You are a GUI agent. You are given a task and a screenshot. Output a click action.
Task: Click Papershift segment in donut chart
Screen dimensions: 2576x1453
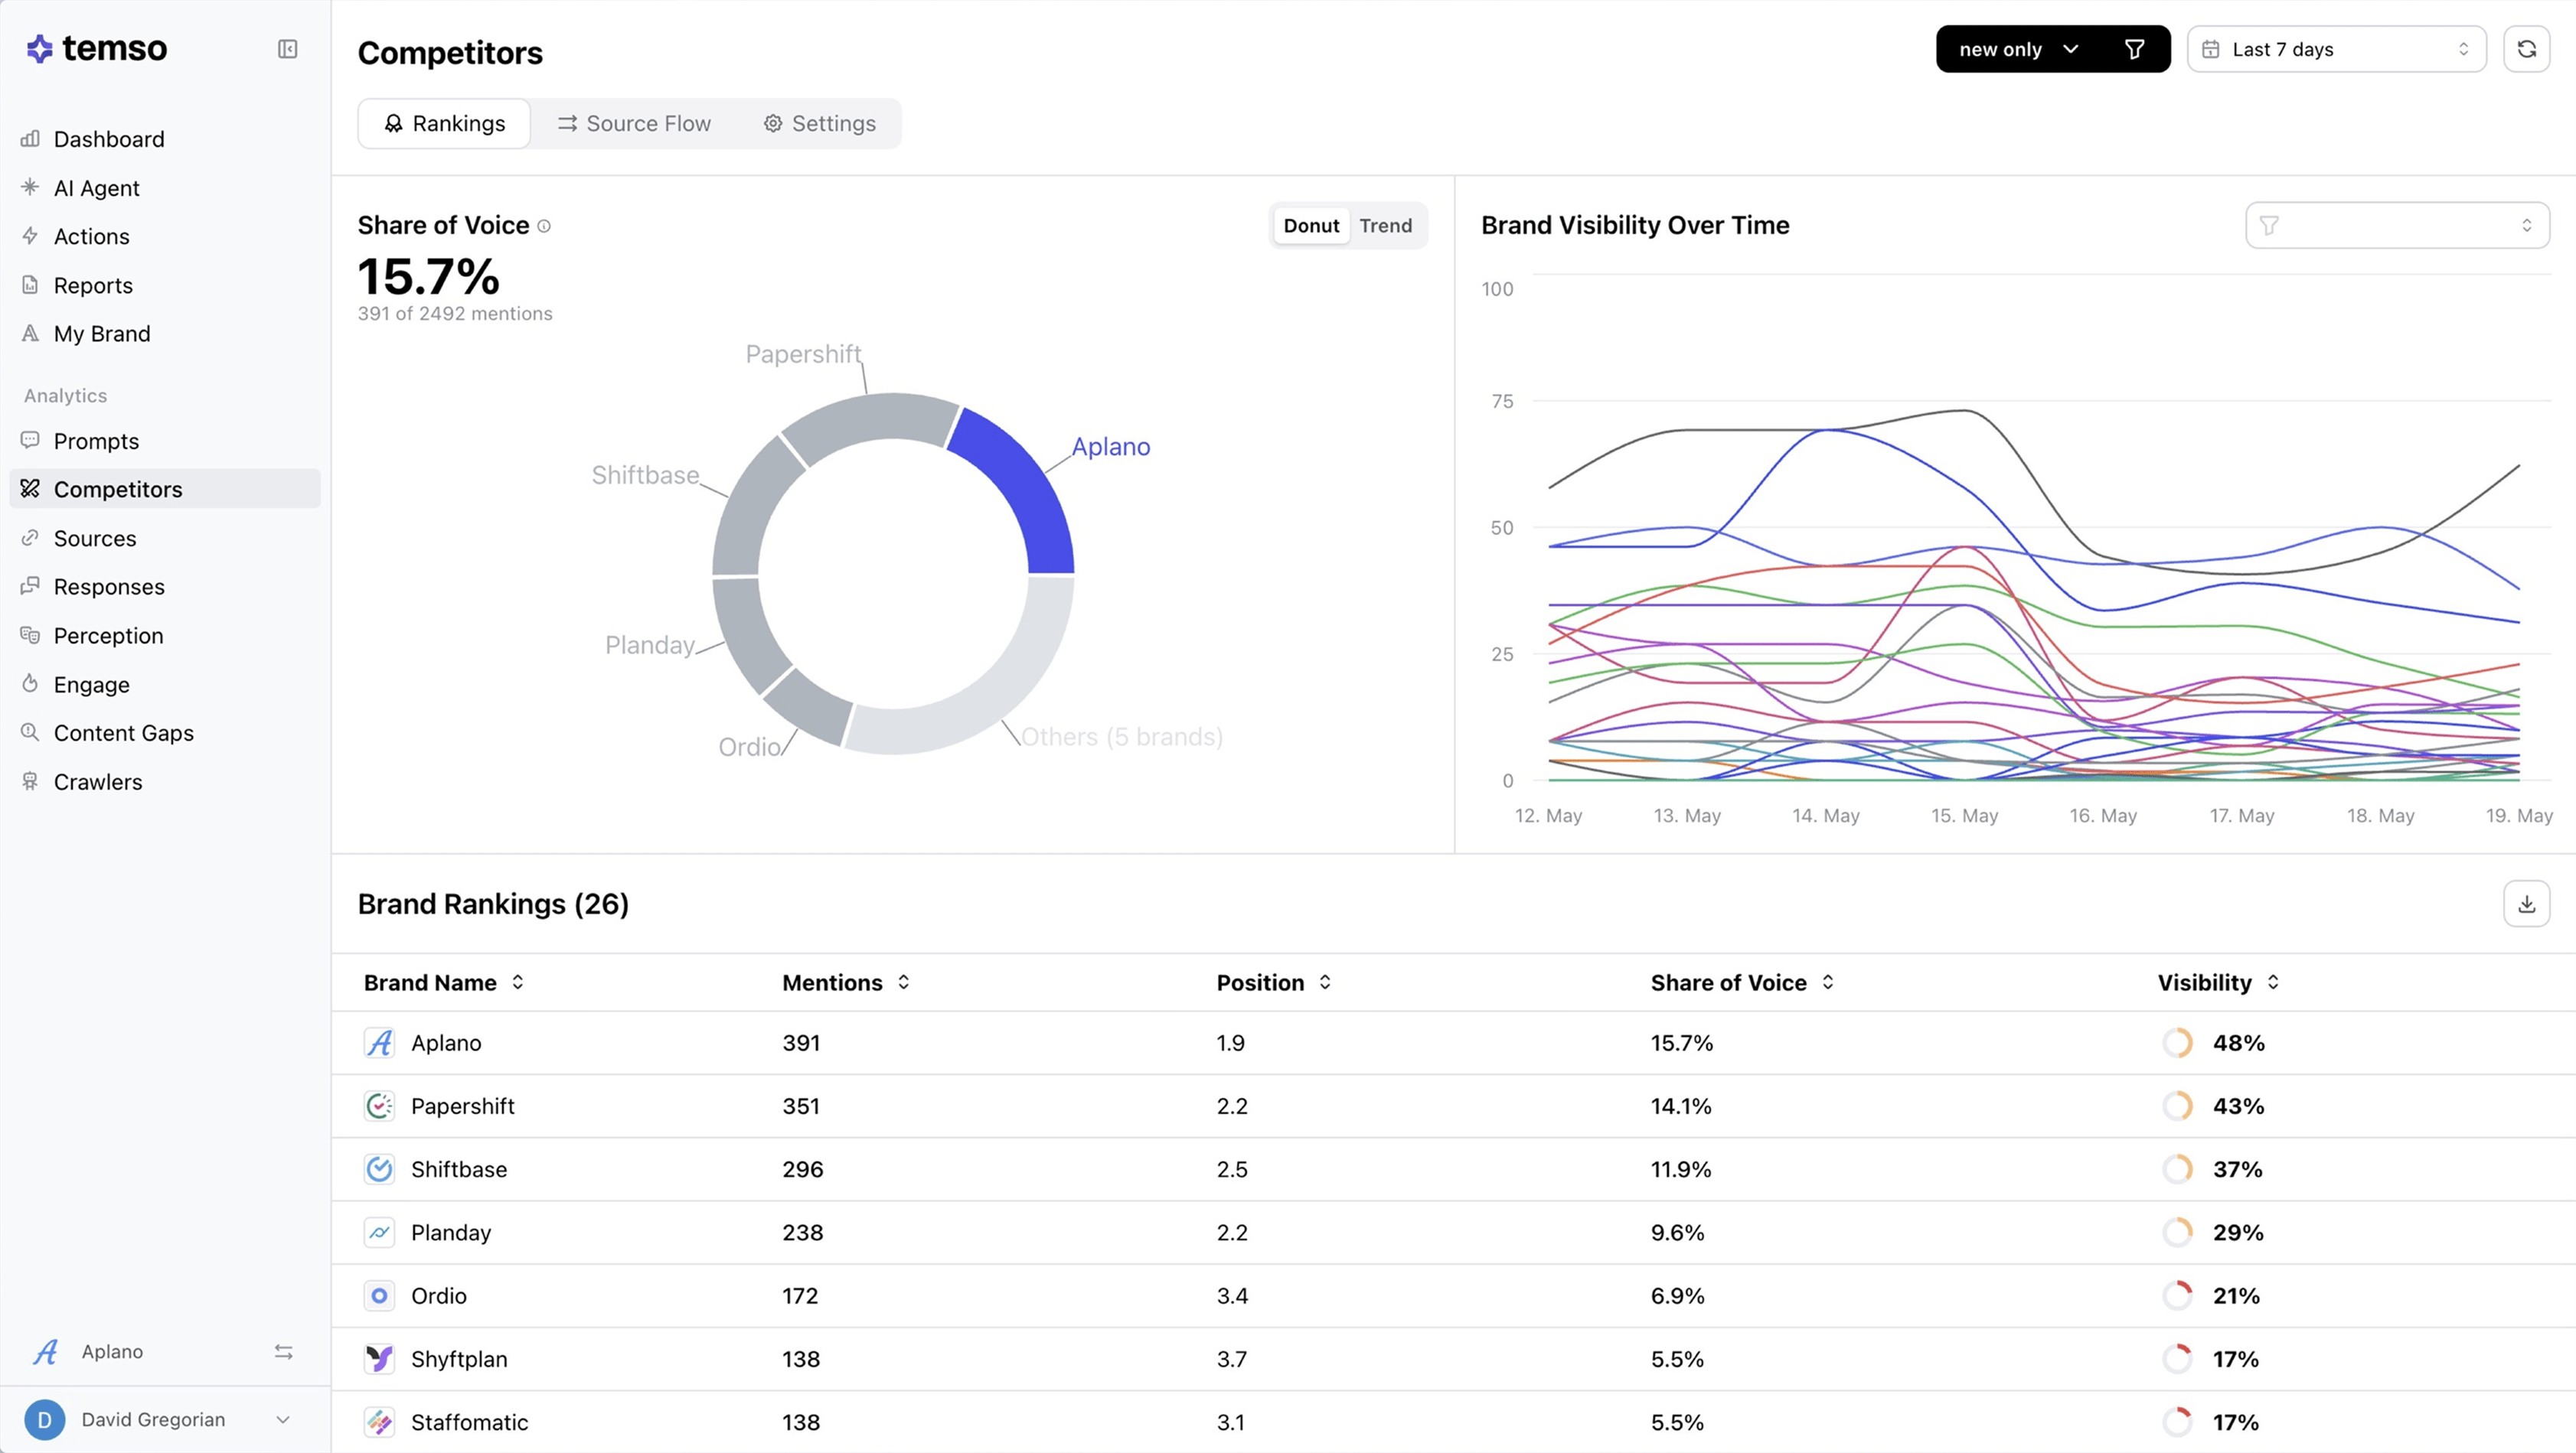click(870, 422)
